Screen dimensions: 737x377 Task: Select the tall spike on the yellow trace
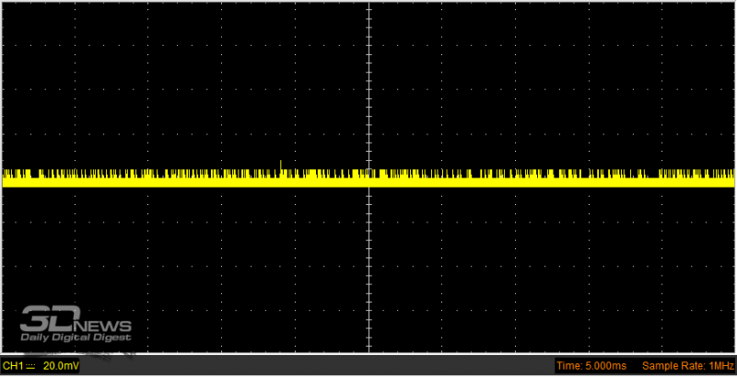[x=281, y=165]
